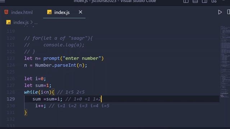Click the HTML5 icon on index.html tab
This screenshot has height=129, width=230.
(6, 12)
